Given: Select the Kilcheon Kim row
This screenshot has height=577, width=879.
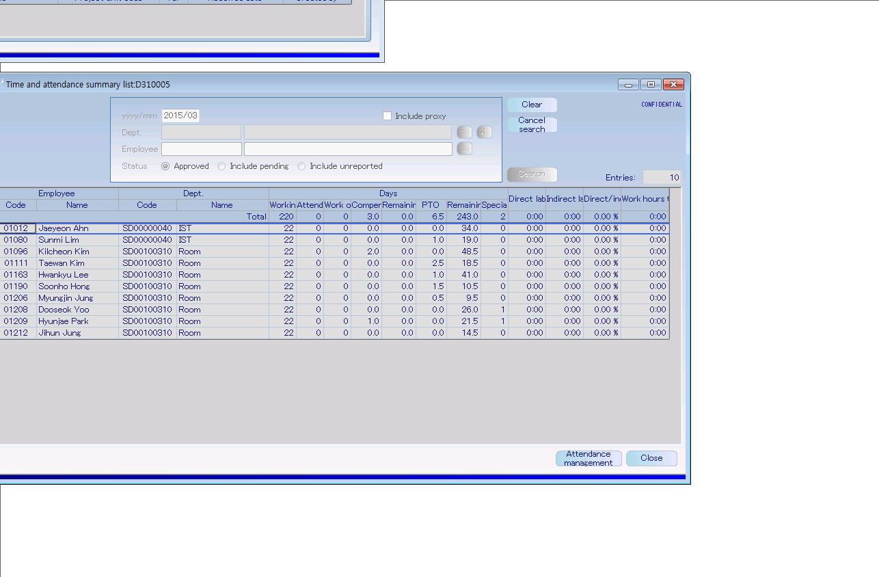Looking at the screenshot, I should [x=334, y=252].
